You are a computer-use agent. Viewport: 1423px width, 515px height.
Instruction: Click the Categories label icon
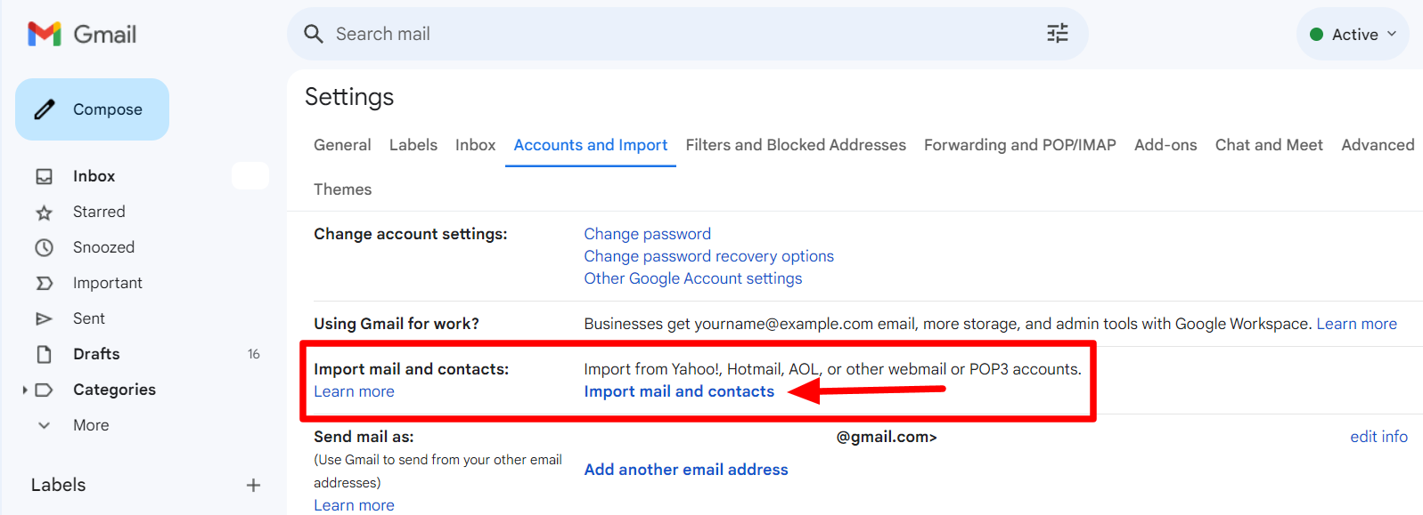[x=44, y=390]
